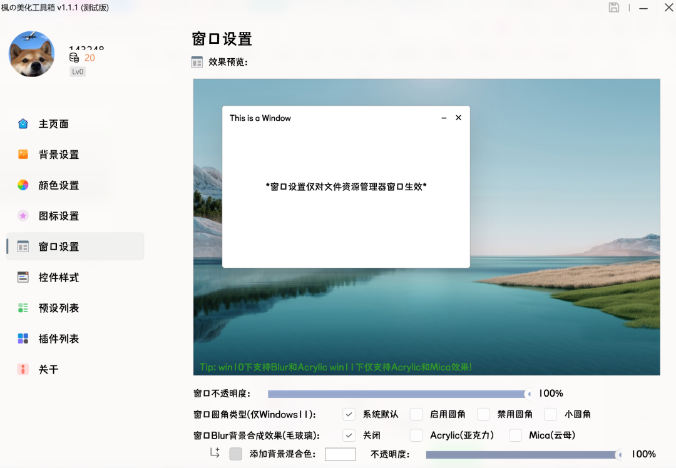Viewport: 676px width, 468px height.
Task: Open 插件列表 menu item
Action: pos(75,338)
